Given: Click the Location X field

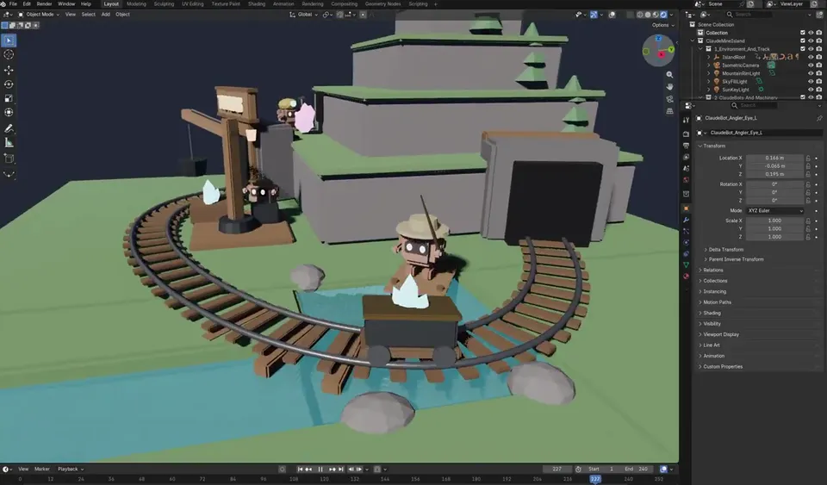Looking at the screenshot, I should 774,159.
